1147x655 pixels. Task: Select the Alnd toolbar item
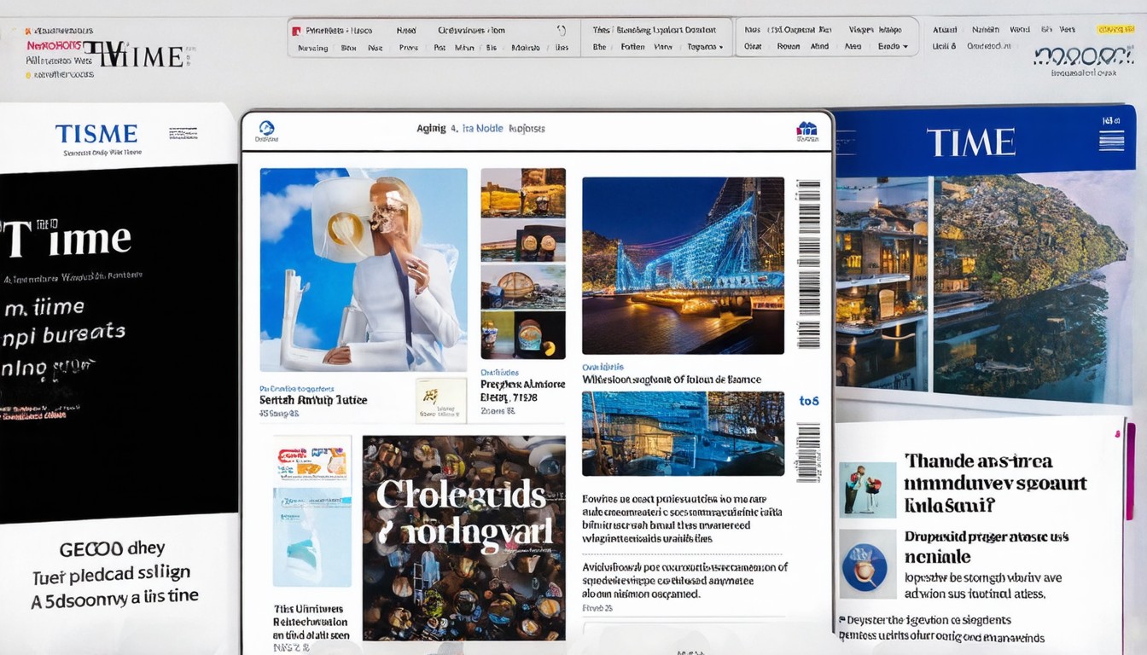[819, 47]
